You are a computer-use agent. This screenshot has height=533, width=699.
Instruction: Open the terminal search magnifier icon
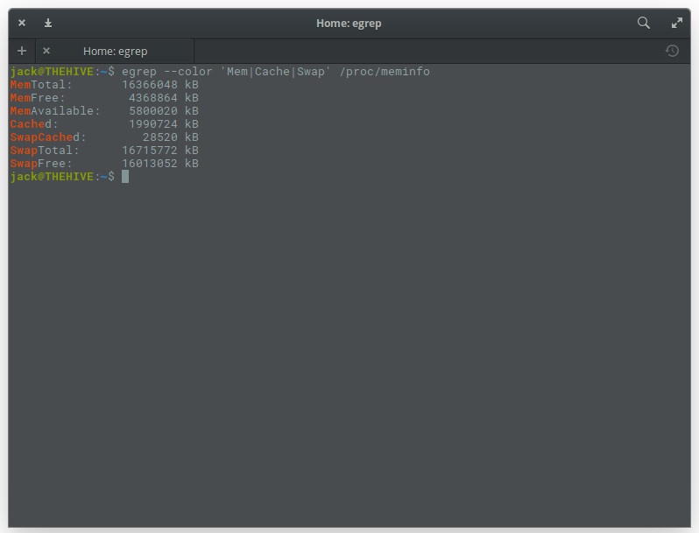pyautogui.click(x=644, y=23)
